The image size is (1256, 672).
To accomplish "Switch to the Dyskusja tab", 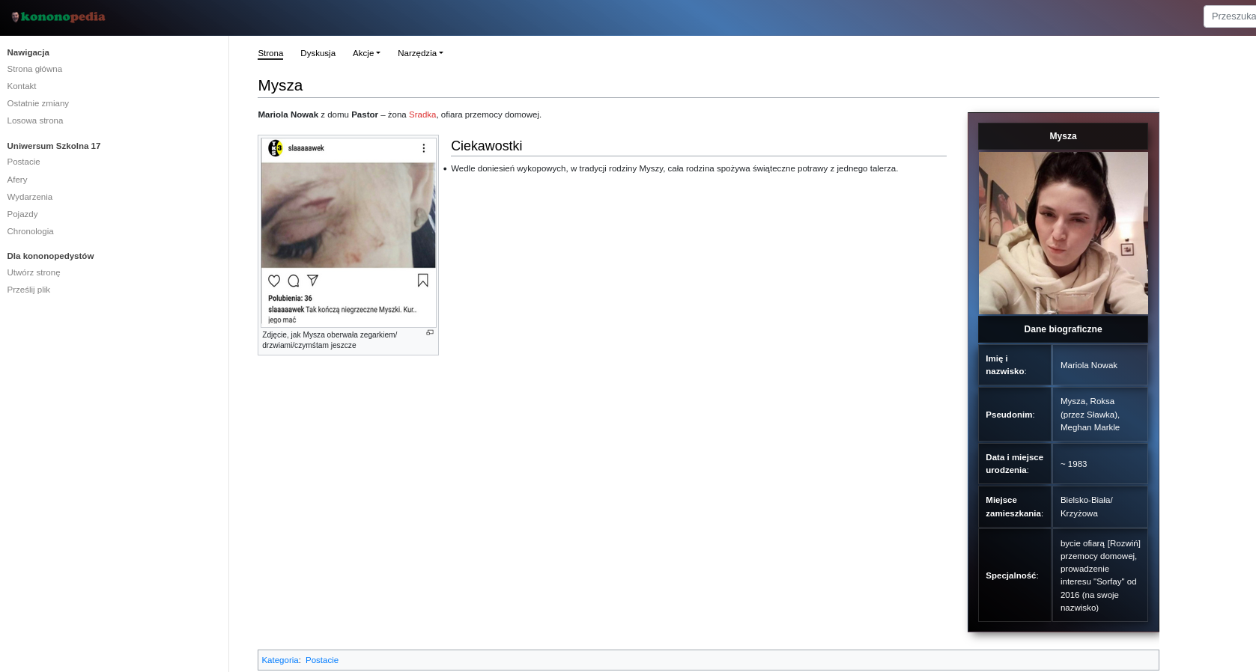I will [318, 53].
